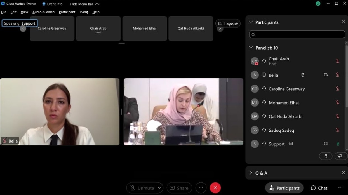Open the Audio & Video menu
The image size is (348, 195).
click(43, 12)
